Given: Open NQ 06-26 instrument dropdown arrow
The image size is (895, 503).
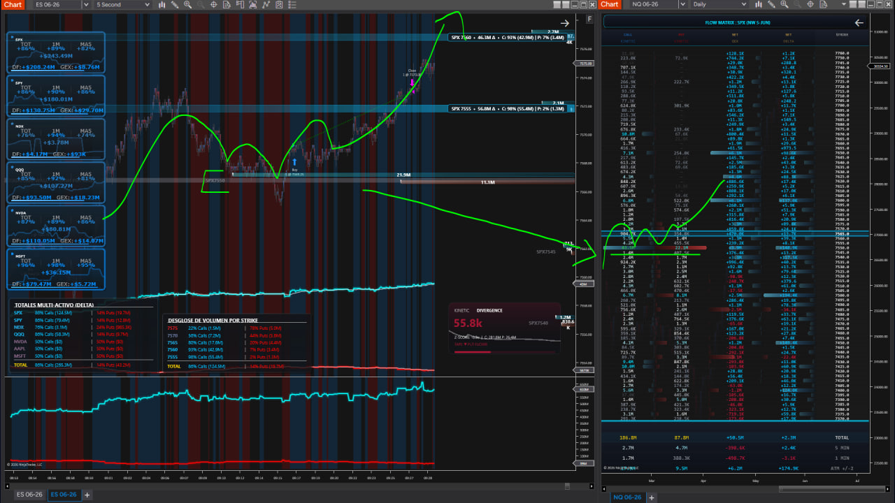Looking at the screenshot, I should (682, 5).
